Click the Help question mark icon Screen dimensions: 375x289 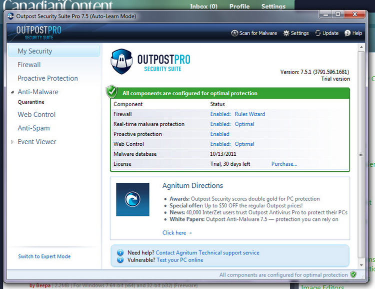[x=347, y=33]
